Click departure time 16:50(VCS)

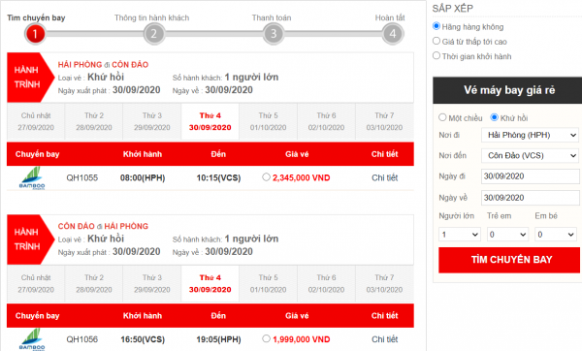[x=143, y=339]
